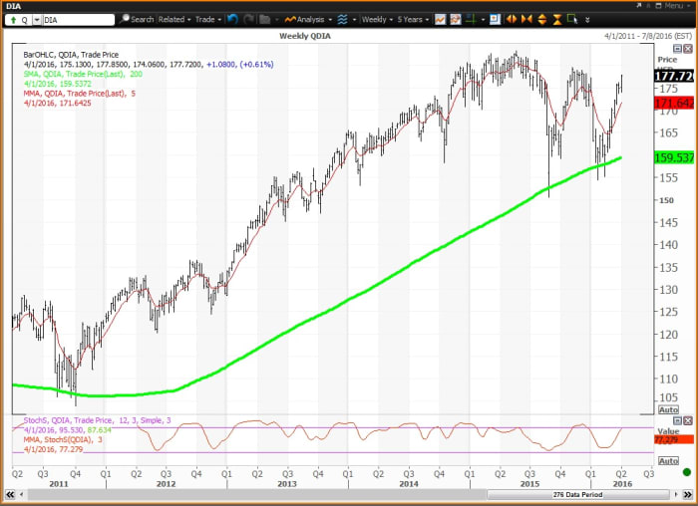Image resolution: width=698 pixels, height=506 pixels.
Task: Click the red 77.279 stochastic value label
Action: [x=673, y=439]
